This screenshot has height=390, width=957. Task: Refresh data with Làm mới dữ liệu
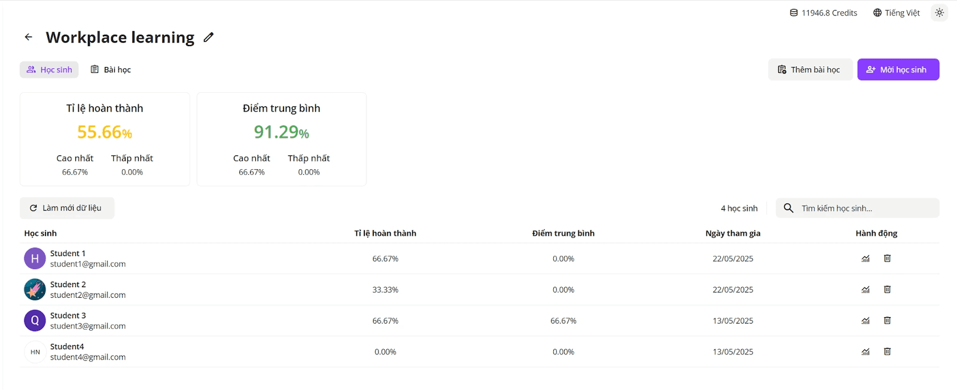(x=66, y=208)
